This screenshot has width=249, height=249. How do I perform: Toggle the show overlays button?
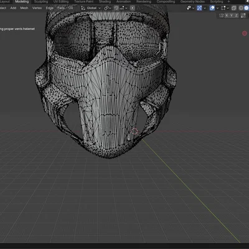212,8
